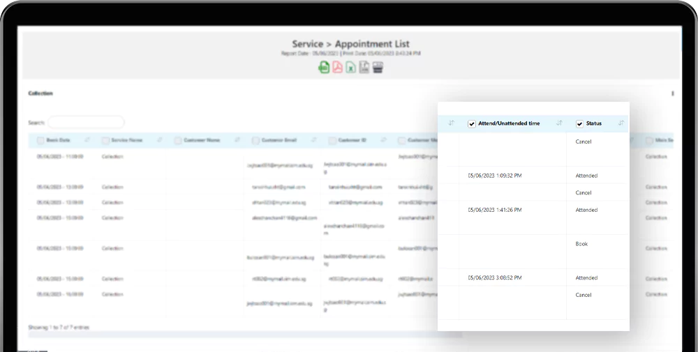This screenshot has height=352, width=698.
Task: Sort by Attend/Unattended time column
Action: [x=559, y=123]
